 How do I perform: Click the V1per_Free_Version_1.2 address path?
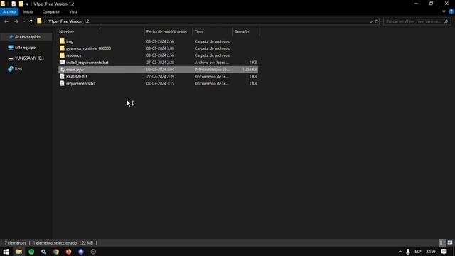pyautogui.click(x=69, y=21)
